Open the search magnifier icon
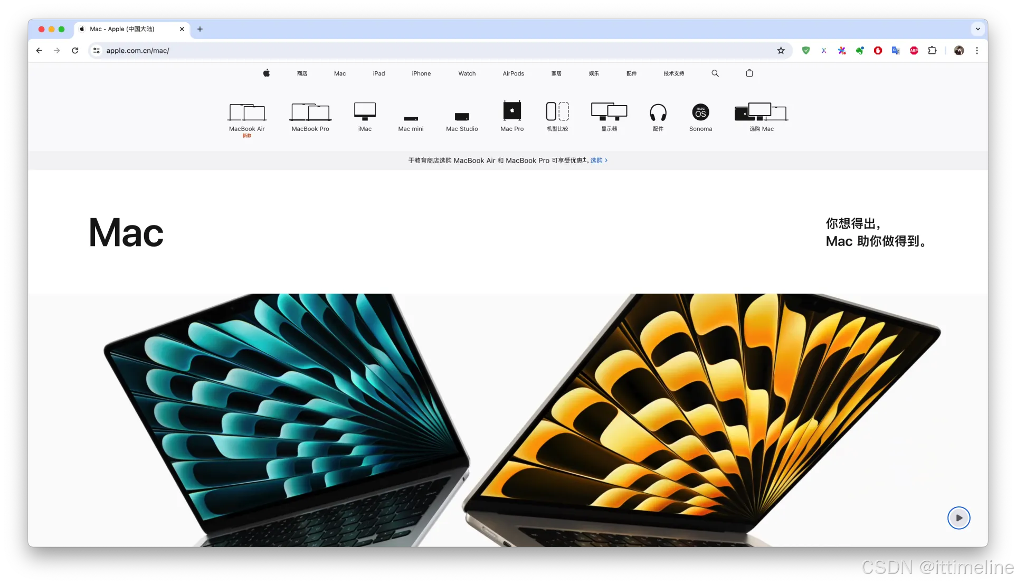The width and height of the screenshot is (1016, 584). tap(715, 73)
